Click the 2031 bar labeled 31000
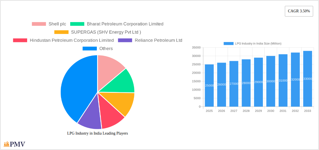Image resolution: width=319 pixels, height=150 pixels. coord(283,80)
